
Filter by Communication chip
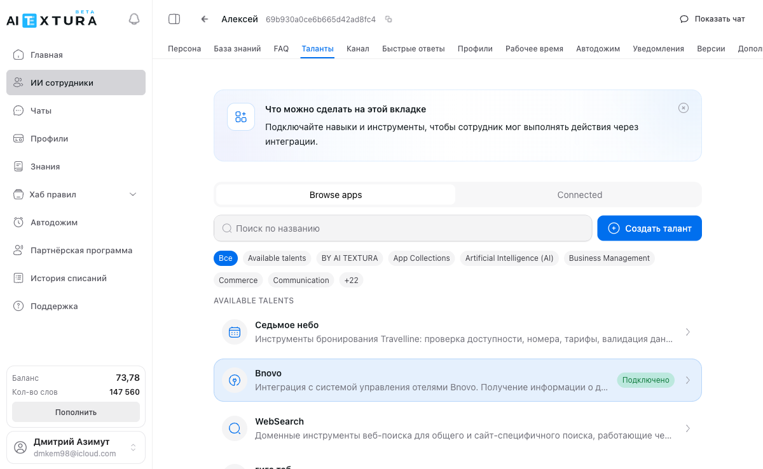coord(301,280)
